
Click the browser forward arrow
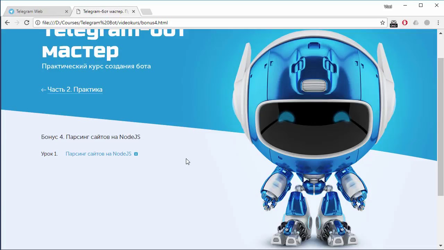point(17,23)
